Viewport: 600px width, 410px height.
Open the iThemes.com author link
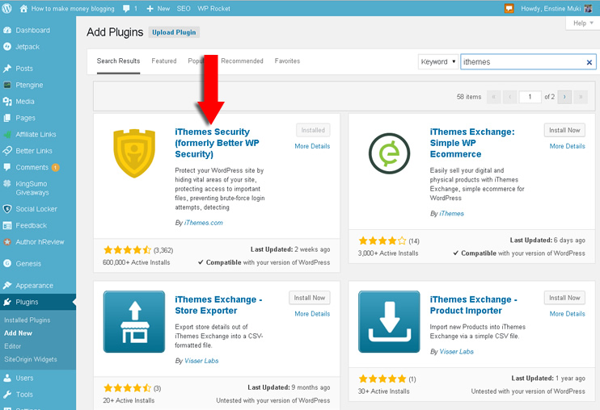click(x=203, y=223)
